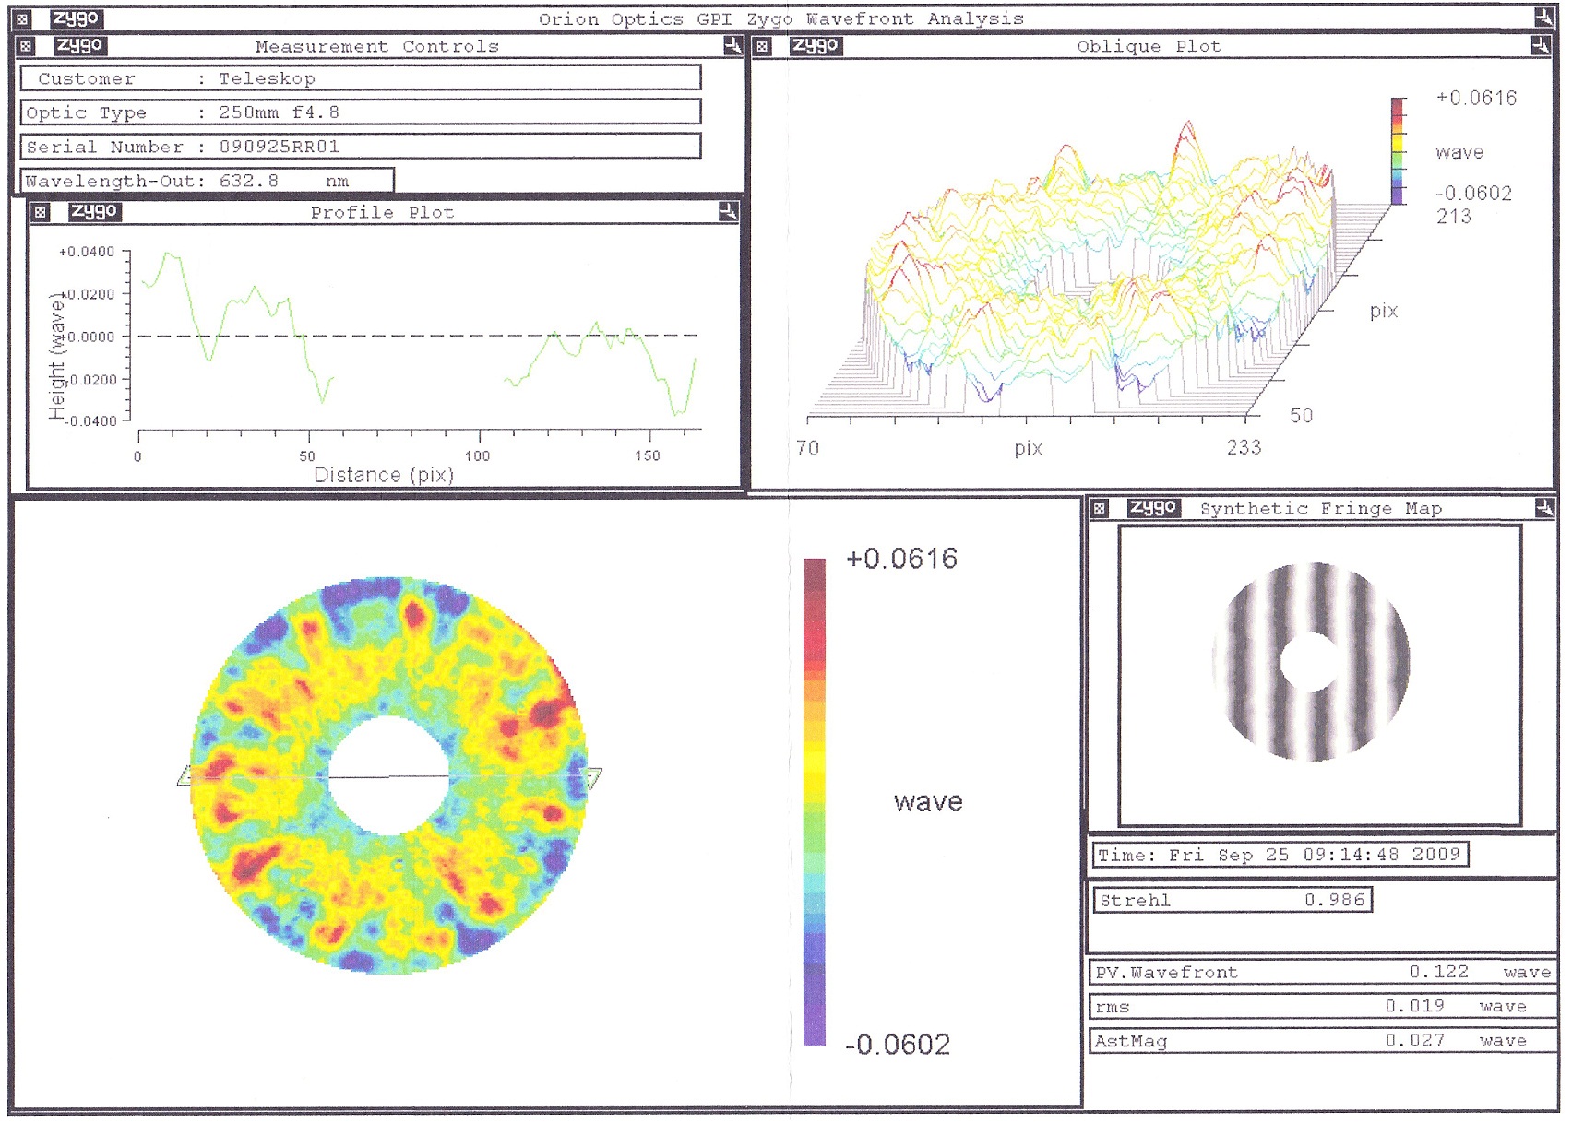Iconify the Synthetic Fringe Map window
Viewport: 1572px width, 1123px height.
coord(1544,507)
